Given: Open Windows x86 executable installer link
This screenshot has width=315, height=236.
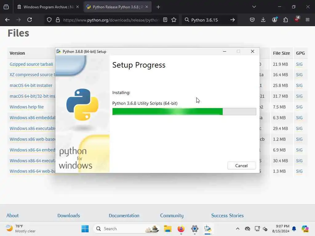Looking at the screenshot, I should tap(32, 128).
